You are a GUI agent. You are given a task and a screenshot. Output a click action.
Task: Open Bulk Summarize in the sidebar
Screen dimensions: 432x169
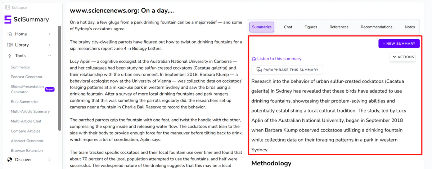pyautogui.click(x=24, y=102)
